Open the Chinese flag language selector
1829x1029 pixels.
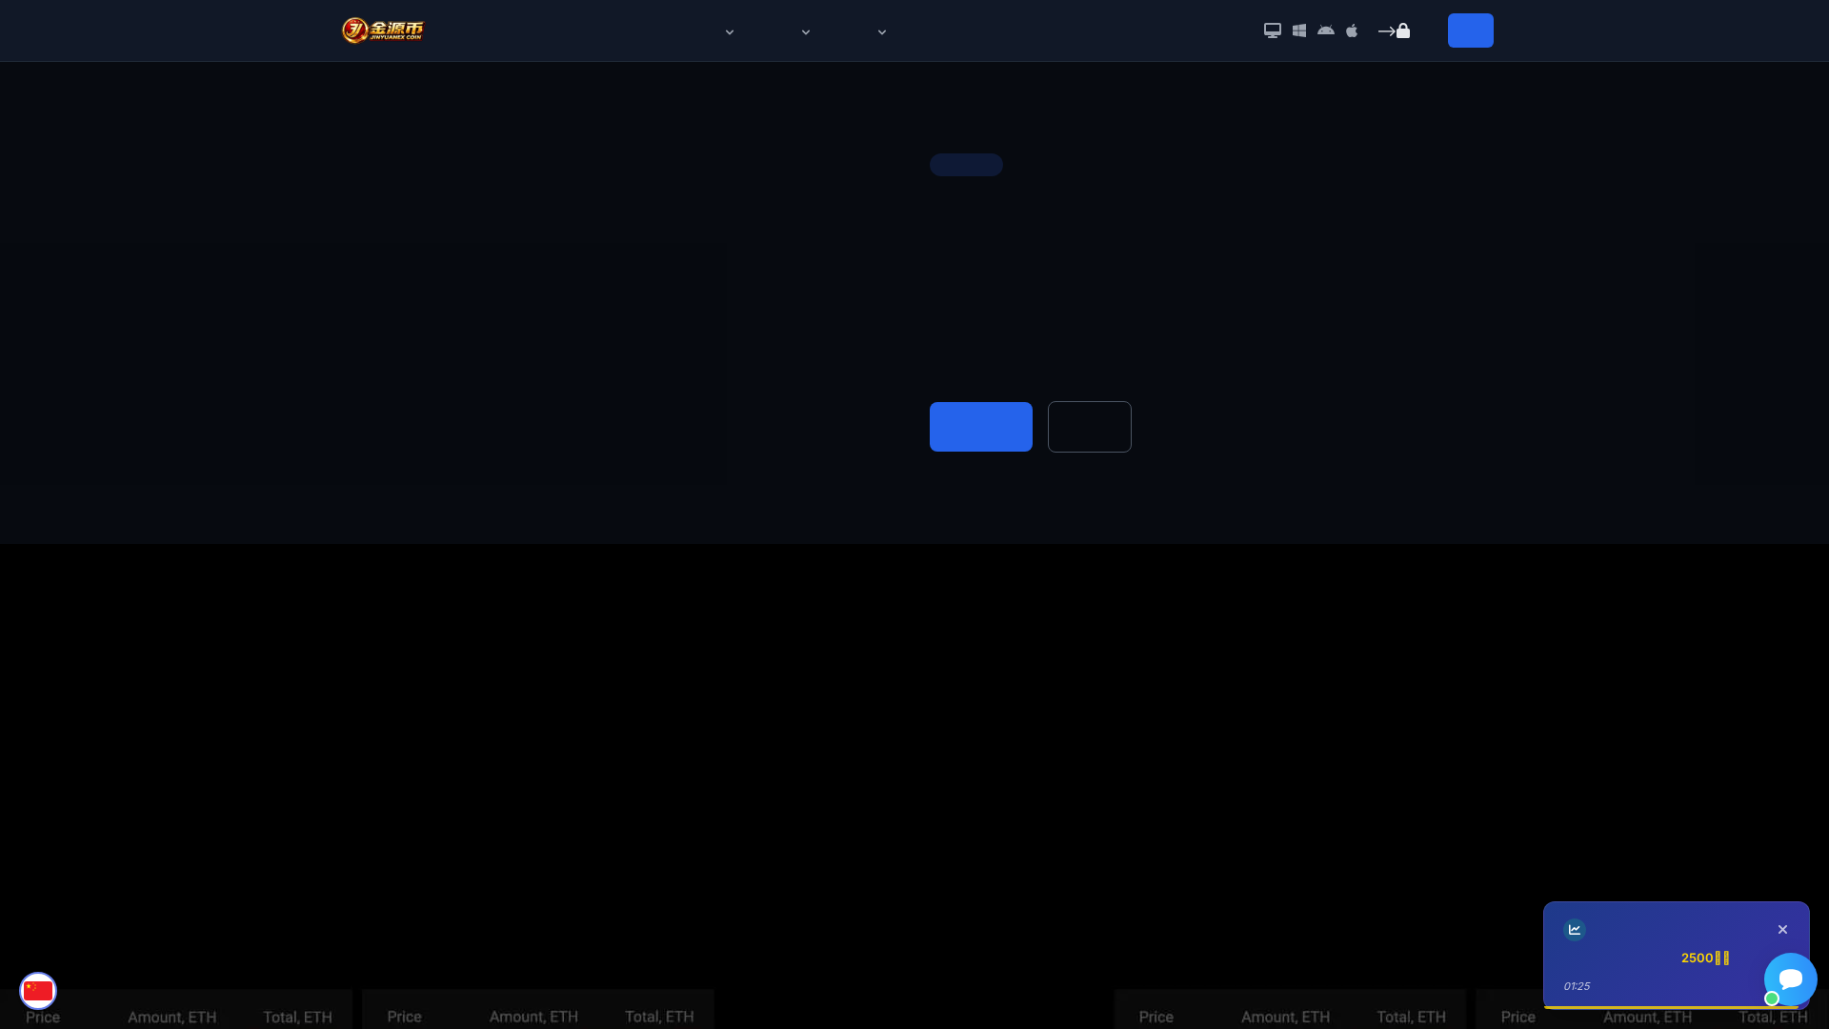pos(38,991)
